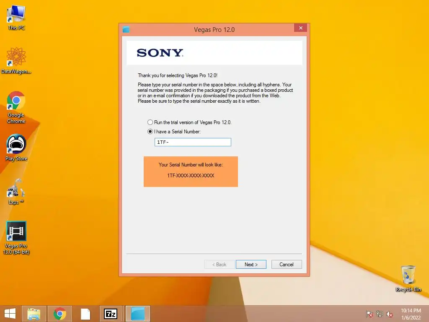This screenshot has height=322, width=429.
Task: Launch Google Chrome from the desktop
Action: [16, 107]
